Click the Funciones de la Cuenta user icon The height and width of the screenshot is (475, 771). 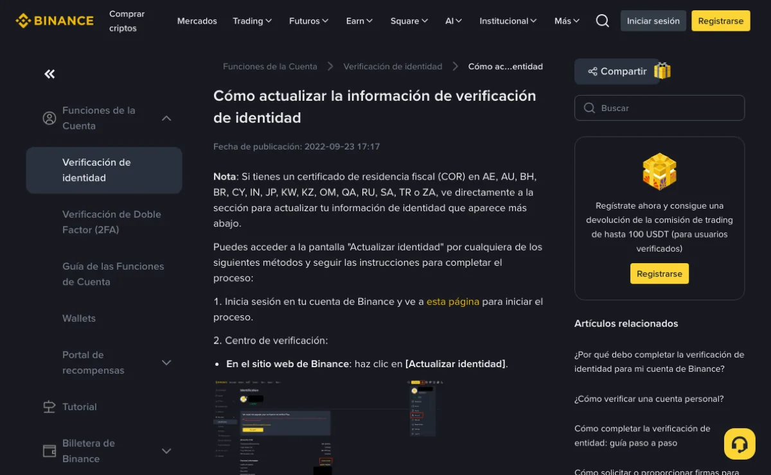(49, 118)
